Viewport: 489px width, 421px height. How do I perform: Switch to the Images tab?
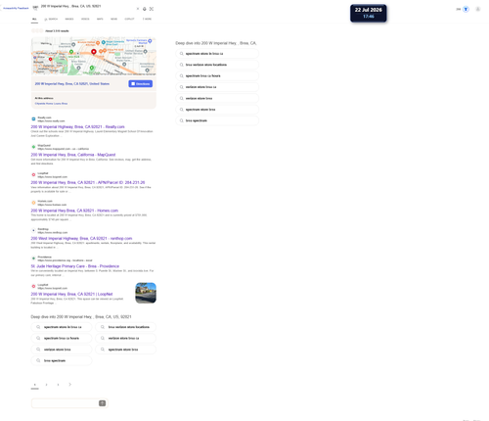pyautogui.click(x=69, y=19)
